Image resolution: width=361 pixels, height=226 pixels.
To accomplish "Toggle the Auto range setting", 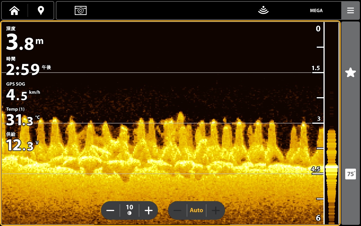I will [x=196, y=210].
